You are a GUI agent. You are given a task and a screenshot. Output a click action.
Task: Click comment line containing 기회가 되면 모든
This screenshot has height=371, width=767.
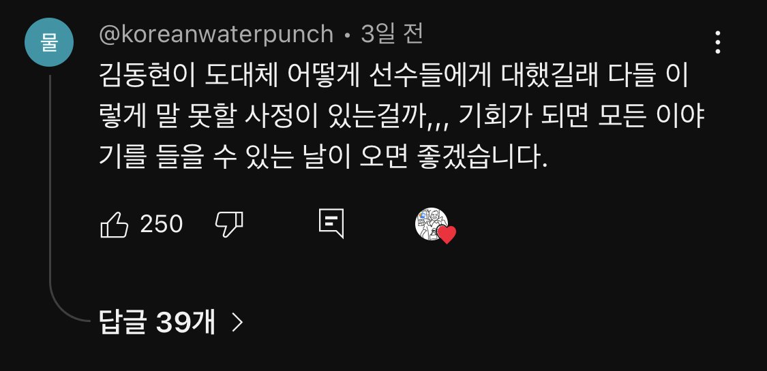tap(402, 118)
